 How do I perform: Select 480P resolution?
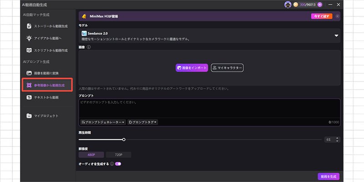pos(91,155)
